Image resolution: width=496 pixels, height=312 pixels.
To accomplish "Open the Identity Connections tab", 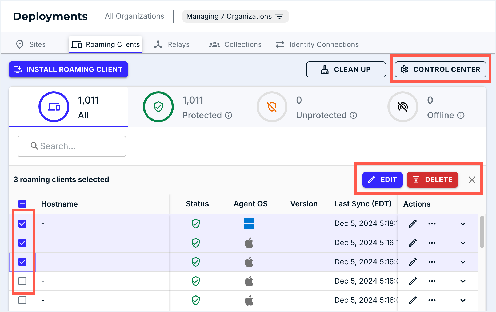I will (x=317, y=44).
